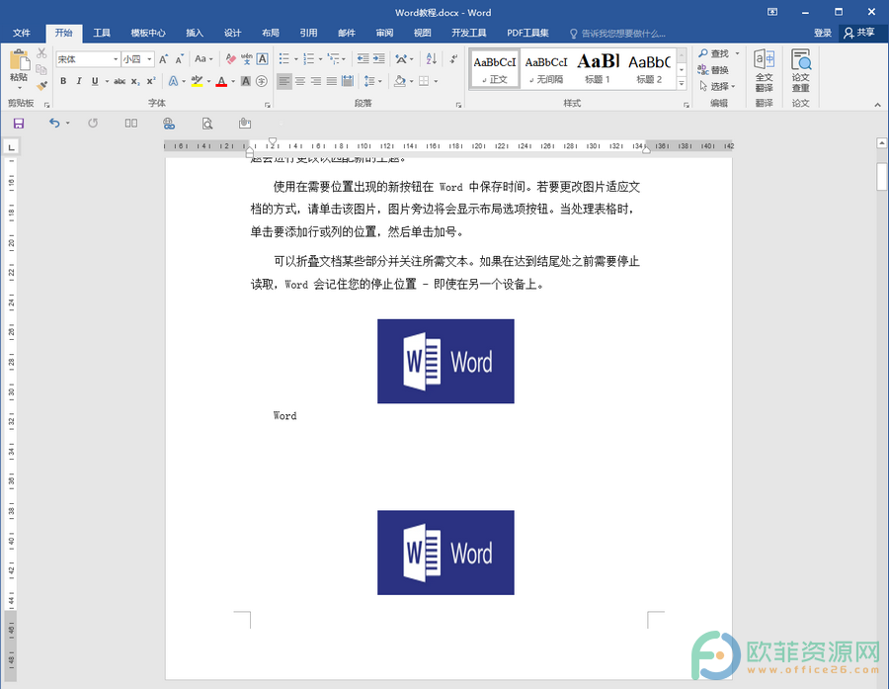Open the line spacing dropdown
This screenshot has height=689, width=889.
372,81
